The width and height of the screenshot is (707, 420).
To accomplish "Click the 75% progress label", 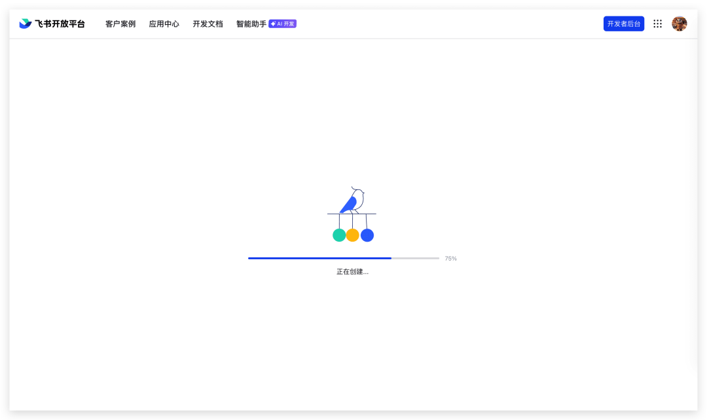I will (x=451, y=259).
